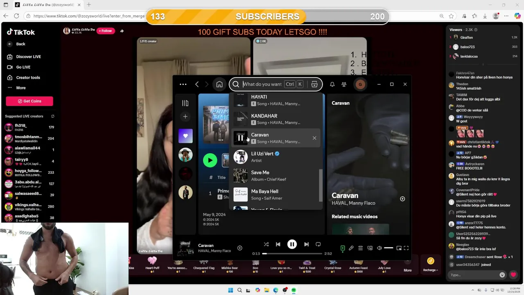Adjust the Spotify volume slider
The width and height of the screenshot is (524, 295).
(x=388, y=248)
